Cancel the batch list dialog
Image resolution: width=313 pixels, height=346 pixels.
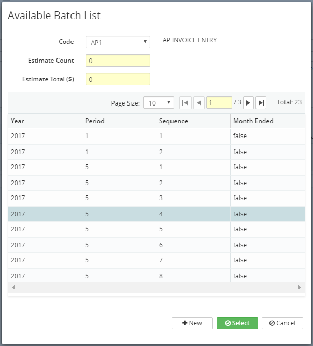[282, 323]
